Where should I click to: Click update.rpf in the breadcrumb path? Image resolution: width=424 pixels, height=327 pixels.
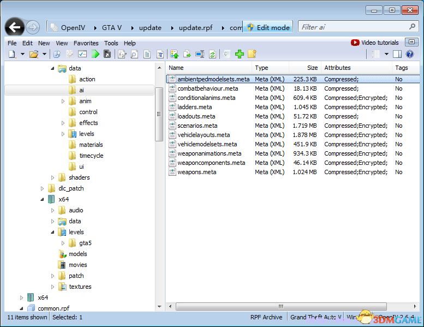195,28
